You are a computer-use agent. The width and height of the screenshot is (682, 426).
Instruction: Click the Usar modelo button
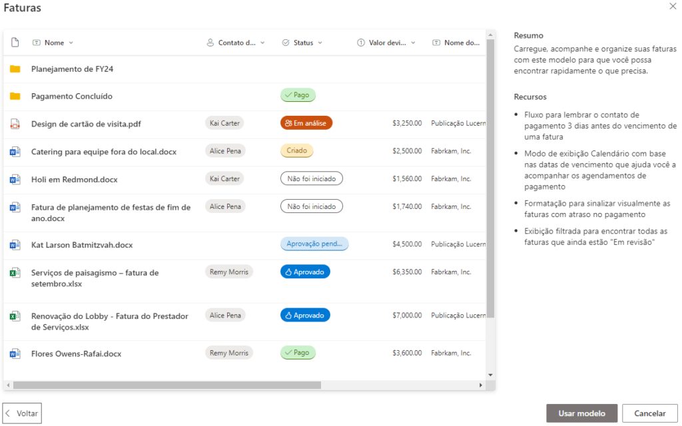(x=581, y=413)
